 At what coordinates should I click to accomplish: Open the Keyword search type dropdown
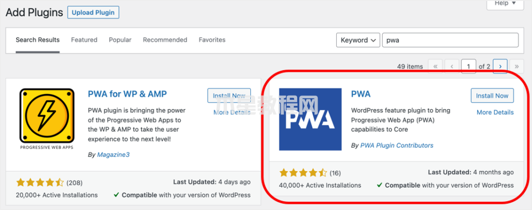(358, 40)
